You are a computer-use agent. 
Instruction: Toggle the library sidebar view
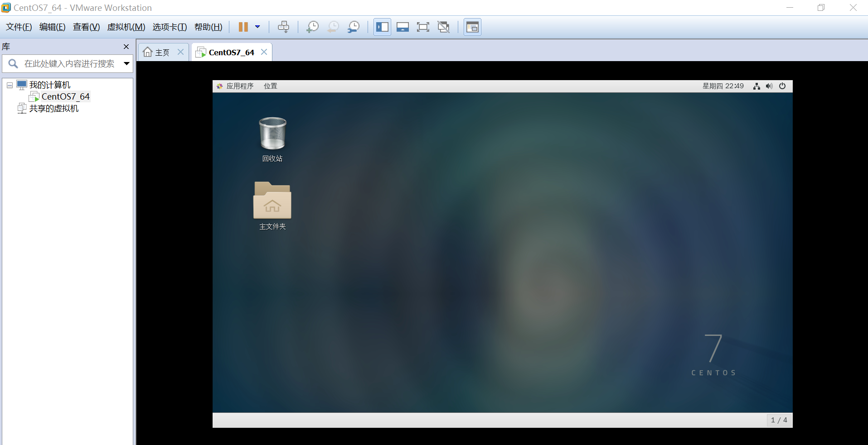tap(382, 27)
